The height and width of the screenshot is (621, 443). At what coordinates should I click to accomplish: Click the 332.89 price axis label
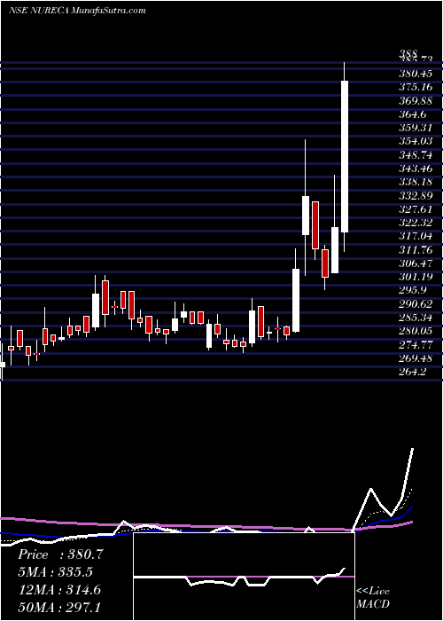(x=416, y=196)
